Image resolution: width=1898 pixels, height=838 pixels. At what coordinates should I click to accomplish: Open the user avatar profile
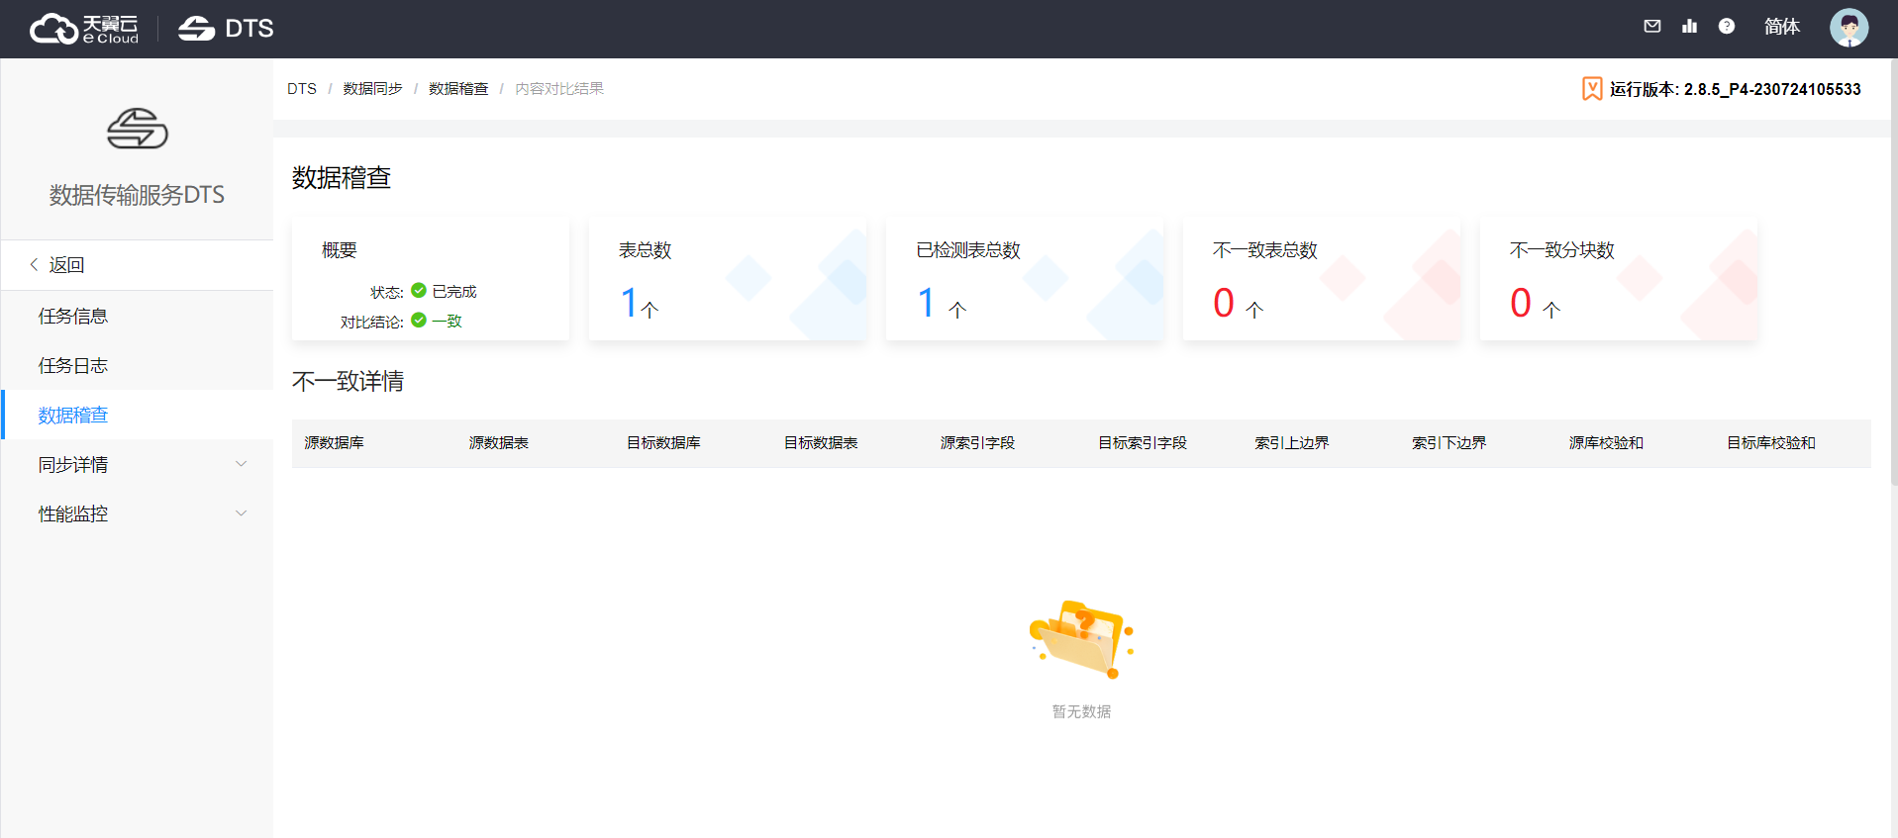[x=1848, y=28]
